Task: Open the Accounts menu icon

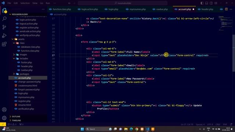Action: click(4, 110)
